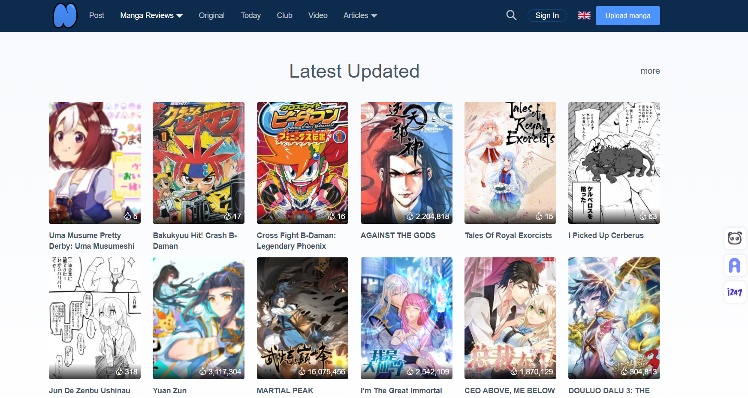Click flame icon beside 318 views
Viewport: 748px width, 398px height.
119,371
